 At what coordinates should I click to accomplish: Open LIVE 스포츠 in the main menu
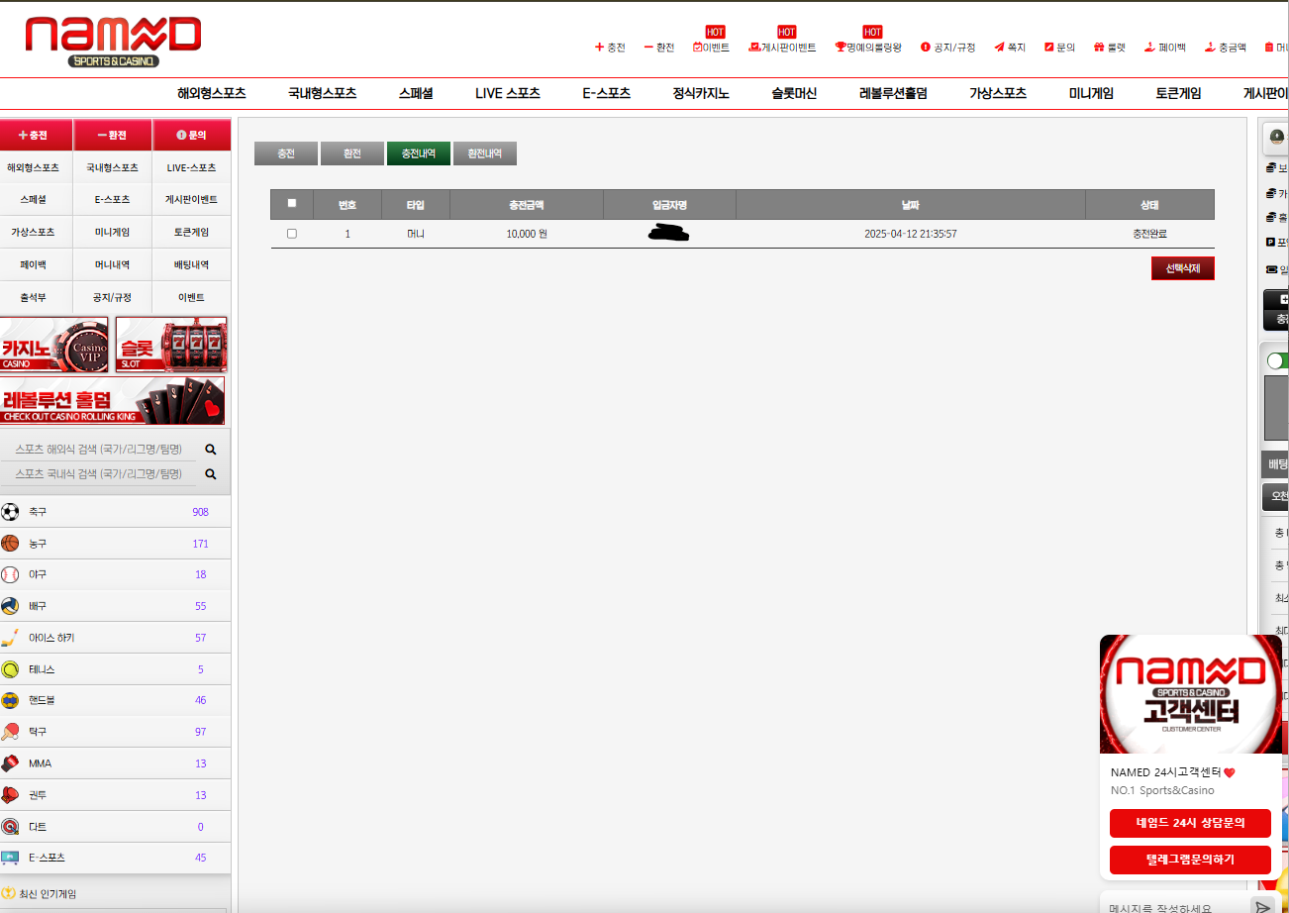[507, 94]
